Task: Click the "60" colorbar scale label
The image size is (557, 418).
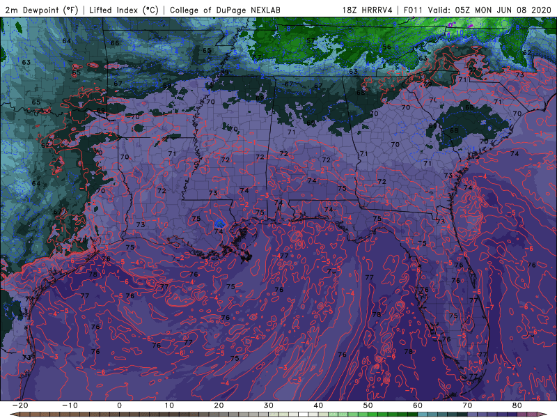Action: 418,405
